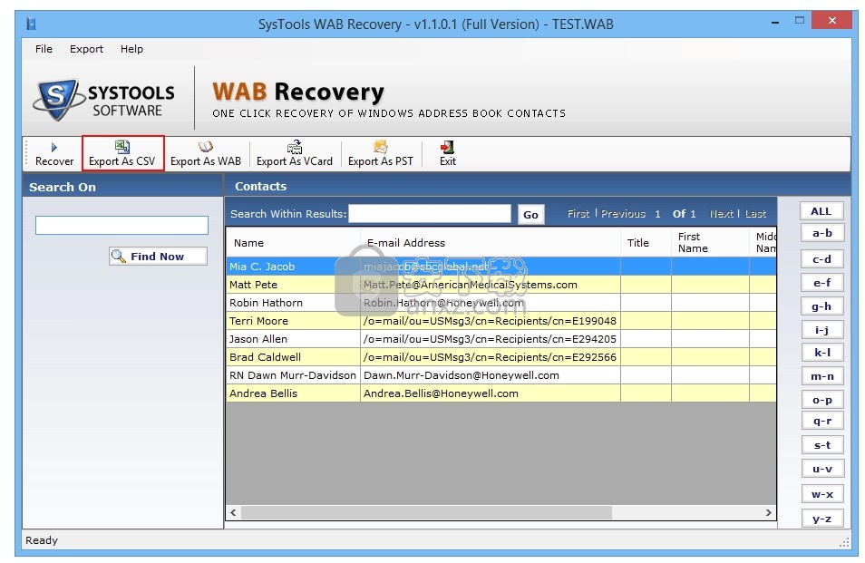
Task: Open the Export menu
Action: coord(86,49)
